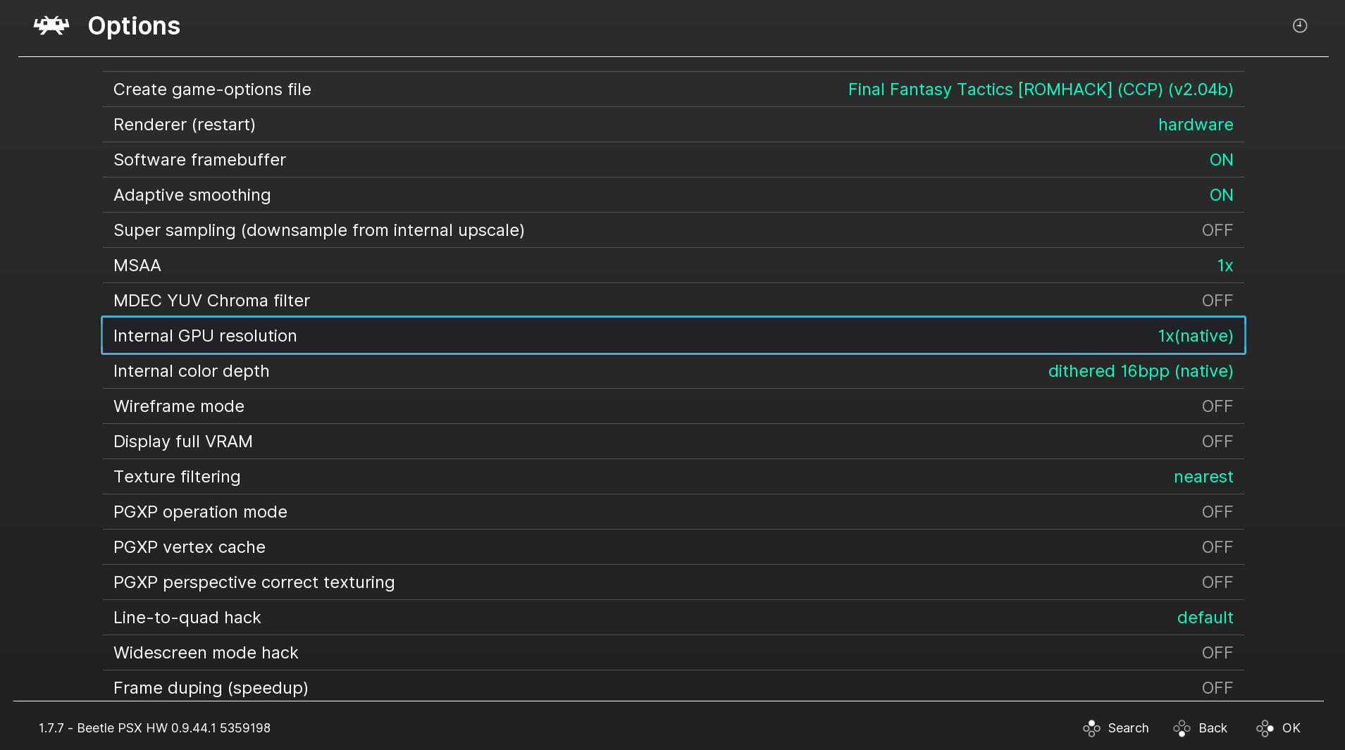Screen dimensions: 1345x750
Task: Click the OK gamepad button icon
Action: 1265,728
